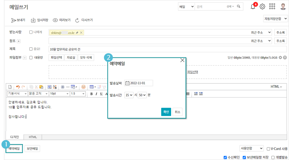The width and height of the screenshot is (289, 160).
Task: Click 모두 삭제 to remove attachments
Action: (86, 57)
